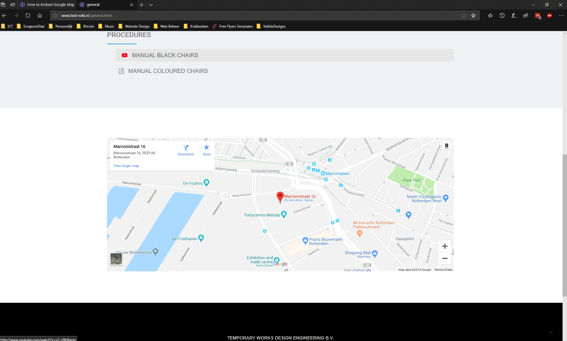Toggle reading view in address bar
567x341 pixels.
pyautogui.click(x=464, y=16)
